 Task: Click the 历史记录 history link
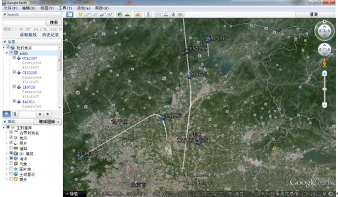51,35
